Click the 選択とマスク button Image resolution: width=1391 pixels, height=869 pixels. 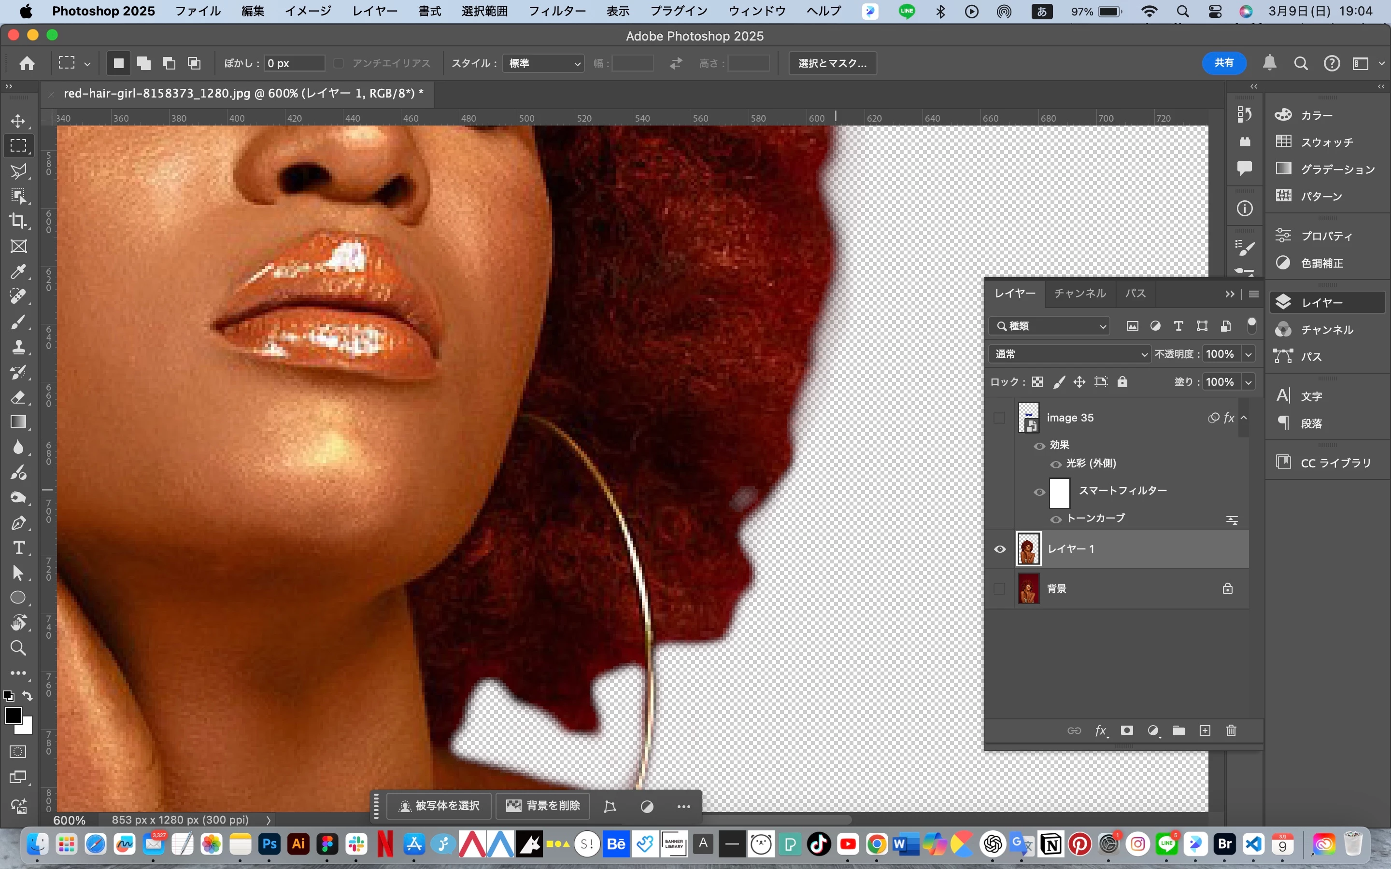(832, 63)
